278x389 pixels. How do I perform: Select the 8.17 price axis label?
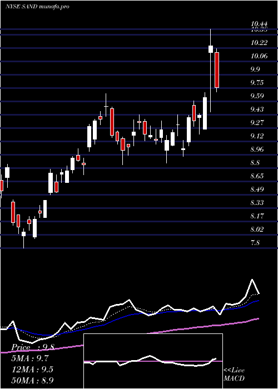tap(257, 216)
